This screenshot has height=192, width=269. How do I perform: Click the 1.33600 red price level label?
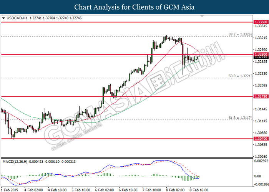(261, 22)
